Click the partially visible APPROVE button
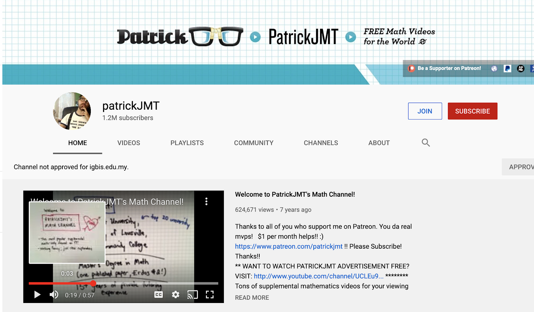 tap(518, 167)
